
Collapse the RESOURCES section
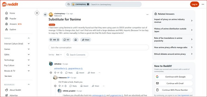click(x=29, y=85)
